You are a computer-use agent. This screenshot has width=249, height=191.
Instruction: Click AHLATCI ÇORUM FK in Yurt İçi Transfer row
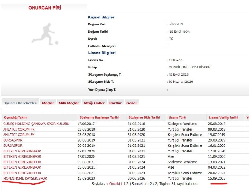point(18,129)
